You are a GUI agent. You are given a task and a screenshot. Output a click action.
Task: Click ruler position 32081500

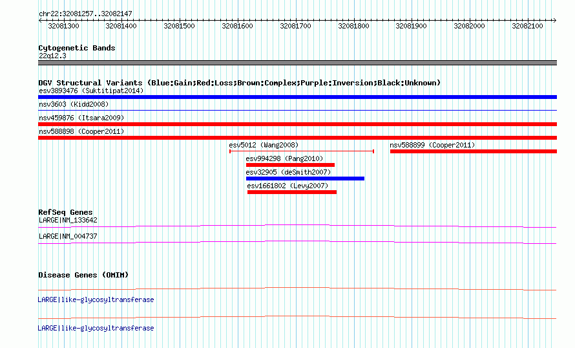pos(180,26)
